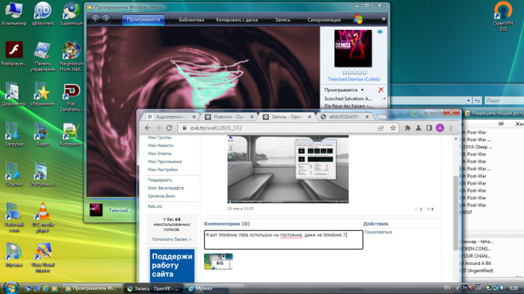Click into the comment text field

click(x=282, y=239)
